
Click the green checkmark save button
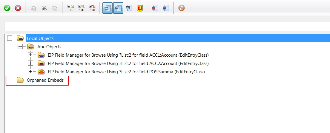(7, 8)
